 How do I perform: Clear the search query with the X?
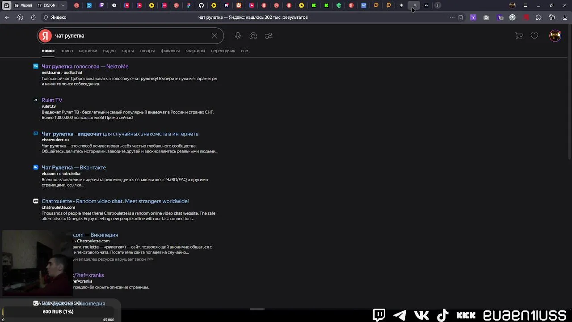214,36
